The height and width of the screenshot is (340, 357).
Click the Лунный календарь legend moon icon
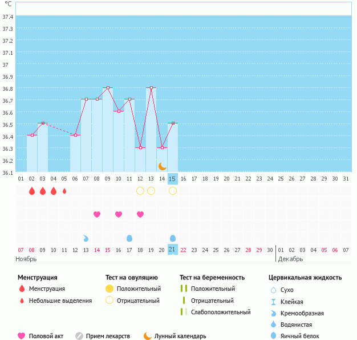148,336
